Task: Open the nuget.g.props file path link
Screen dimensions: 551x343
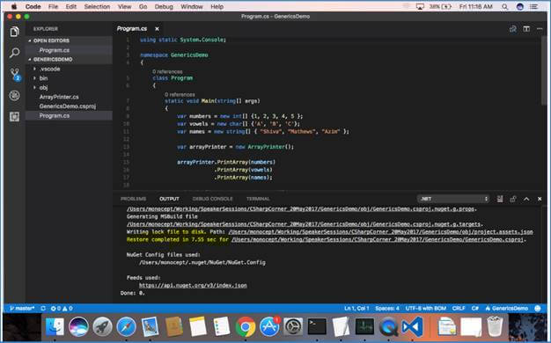Action: point(301,209)
